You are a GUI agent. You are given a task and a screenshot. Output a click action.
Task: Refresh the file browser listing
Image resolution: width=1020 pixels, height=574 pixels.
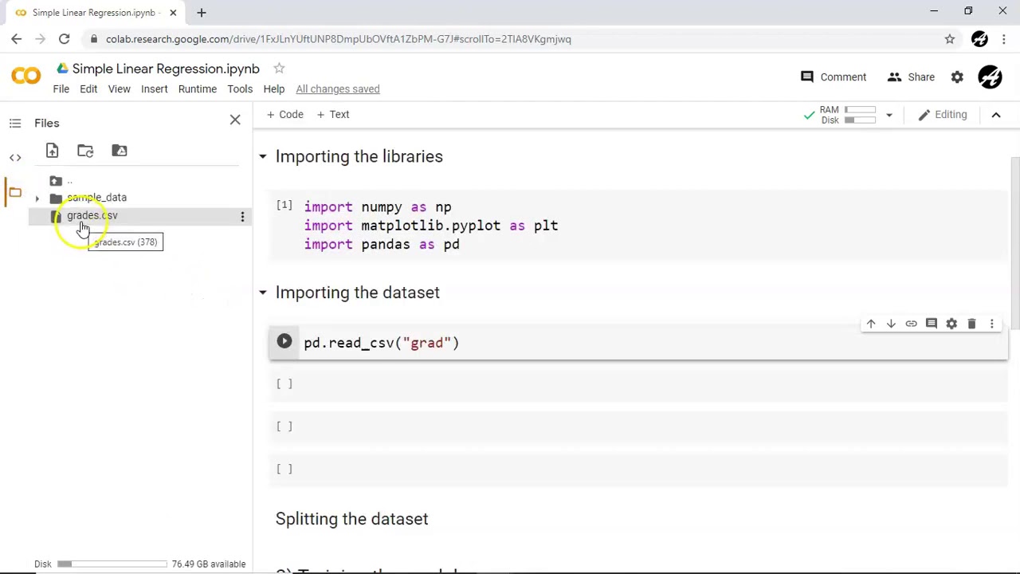(85, 151)
